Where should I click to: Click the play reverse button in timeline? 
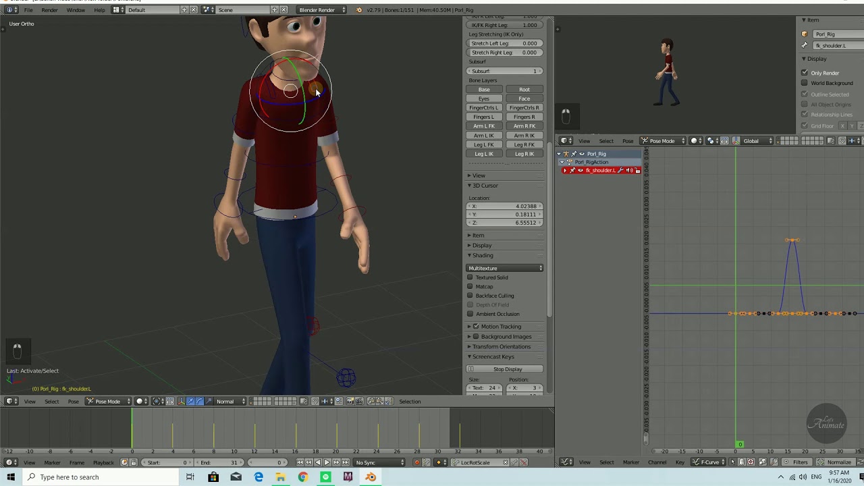(x=319, y=462)
